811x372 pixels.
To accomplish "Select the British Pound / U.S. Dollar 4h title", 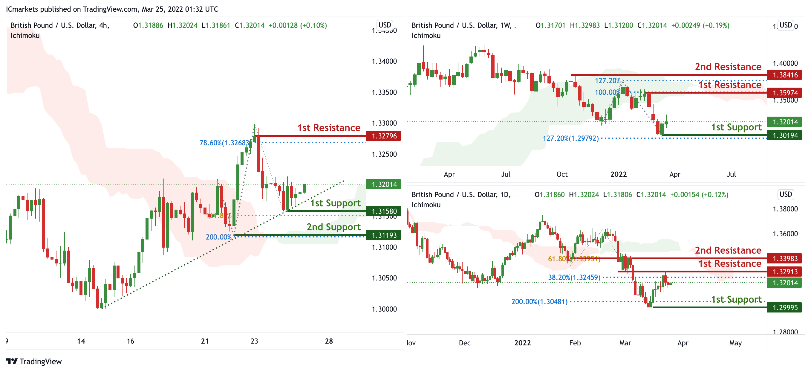I will 60,25.
